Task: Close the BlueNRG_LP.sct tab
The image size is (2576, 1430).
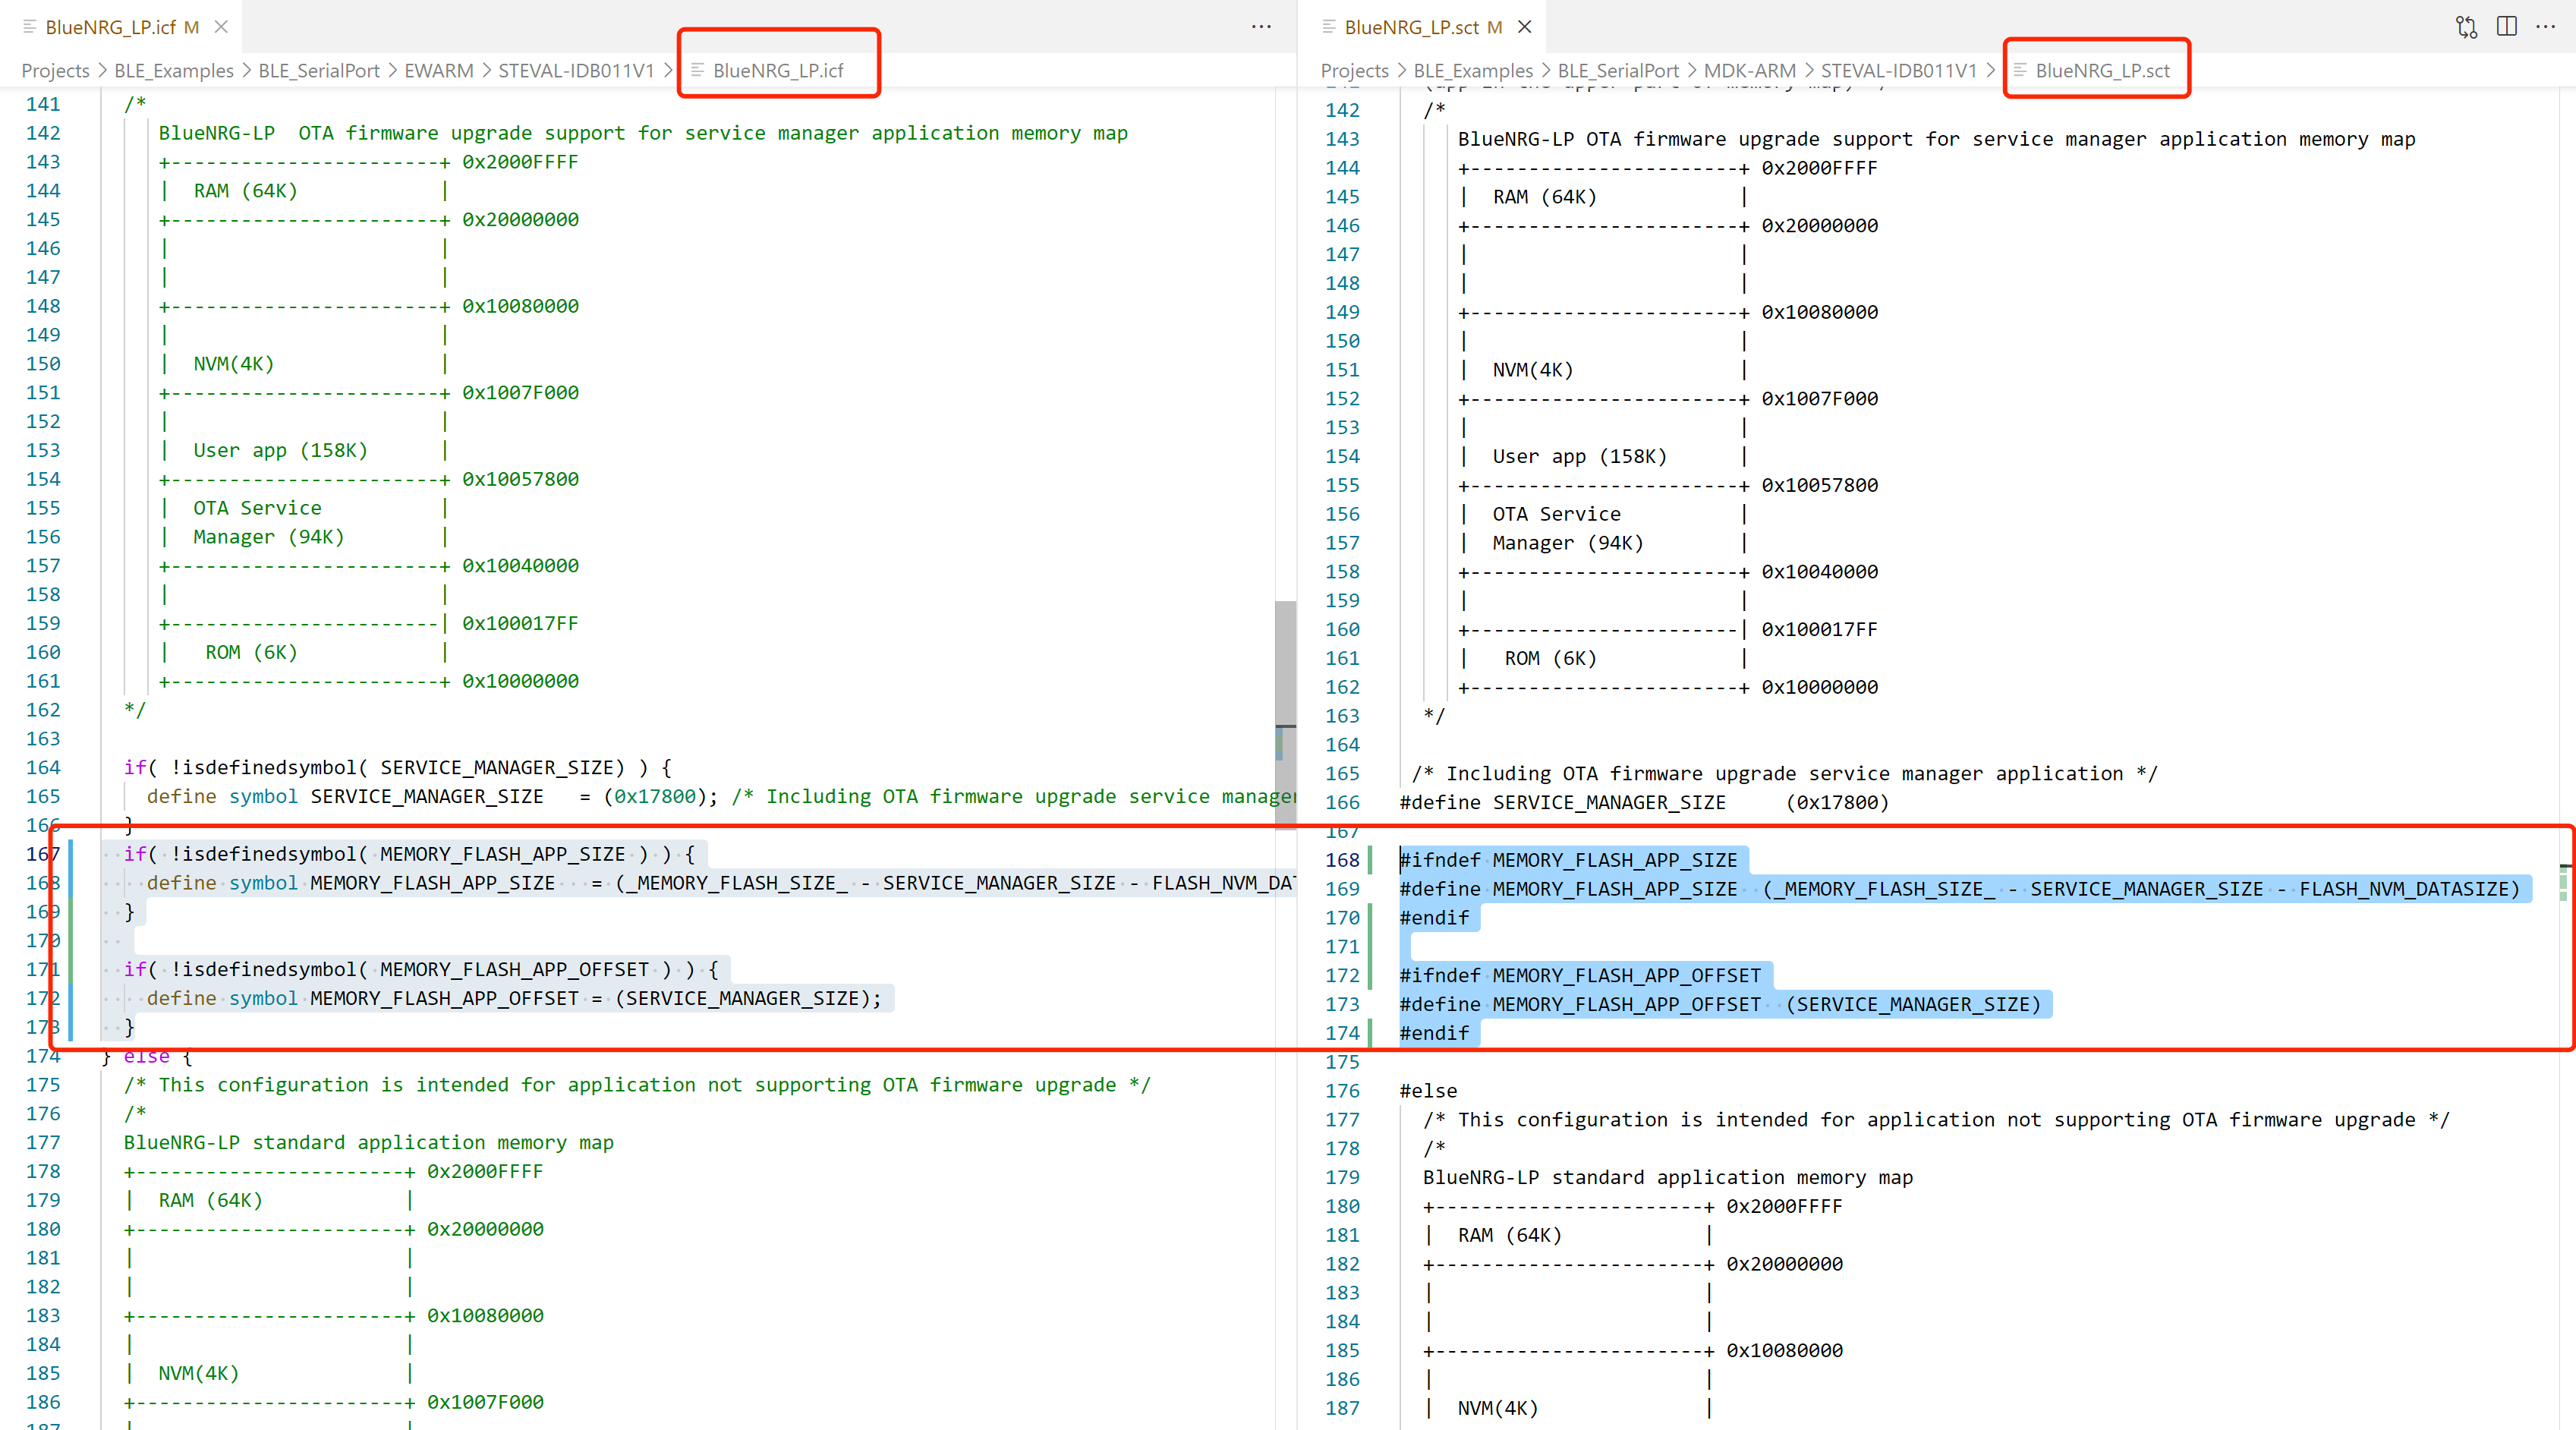Action: click(x=1524, y=27)
